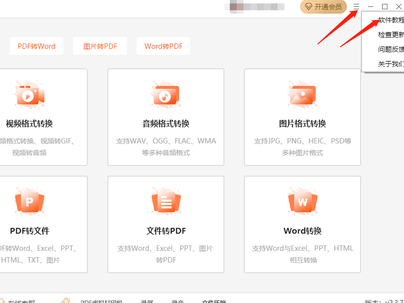
Task: Choose 检查更新 in the menu
Action: 383,35
